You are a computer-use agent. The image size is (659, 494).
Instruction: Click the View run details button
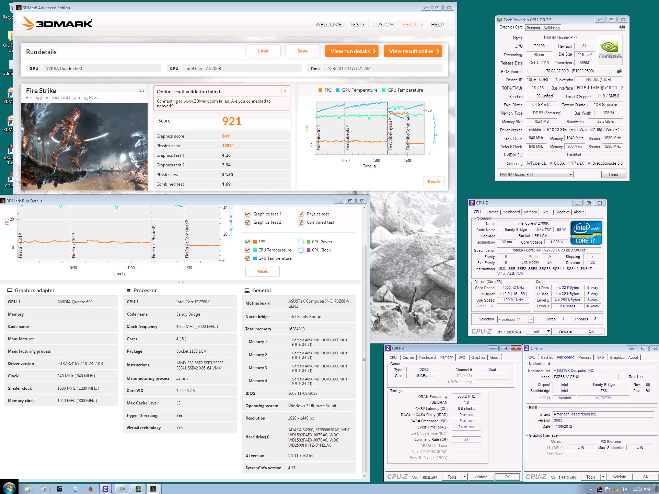352,51
